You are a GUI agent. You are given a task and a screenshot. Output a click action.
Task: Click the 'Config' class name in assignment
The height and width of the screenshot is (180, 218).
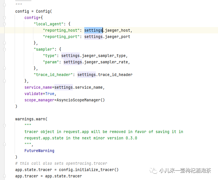coord(43,11)
